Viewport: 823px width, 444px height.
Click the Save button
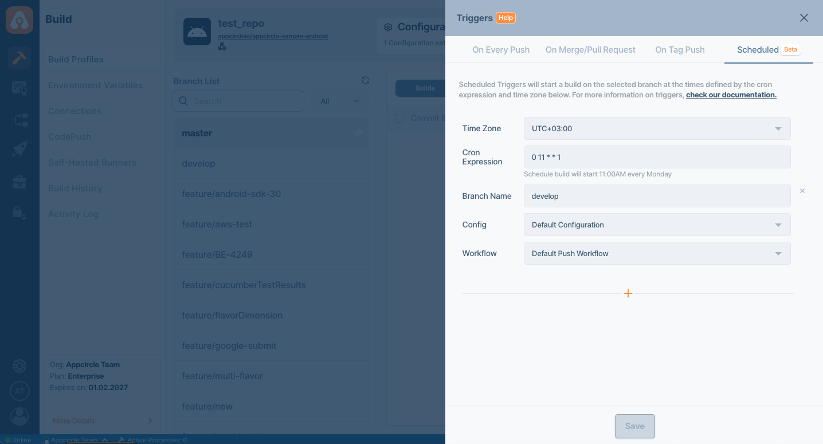coord(634,426)
